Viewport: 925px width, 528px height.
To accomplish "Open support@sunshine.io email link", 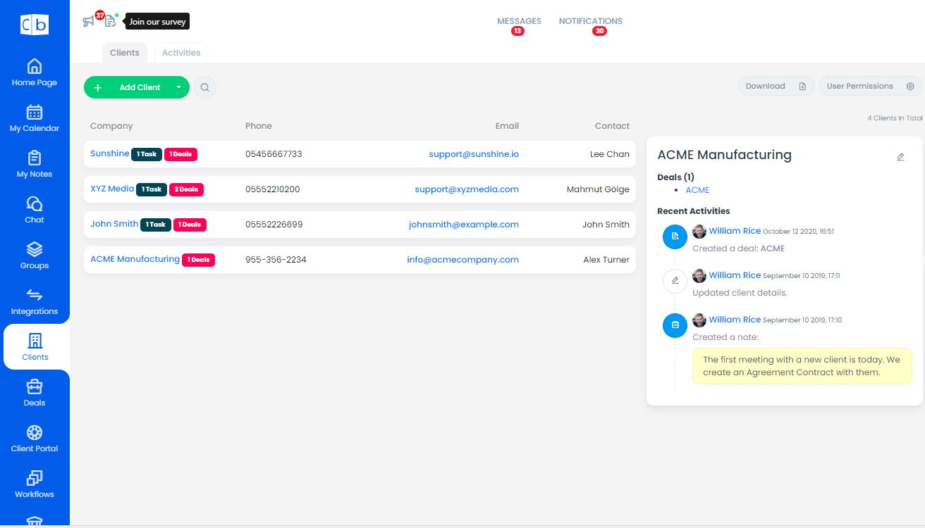I will pos(473,154).
